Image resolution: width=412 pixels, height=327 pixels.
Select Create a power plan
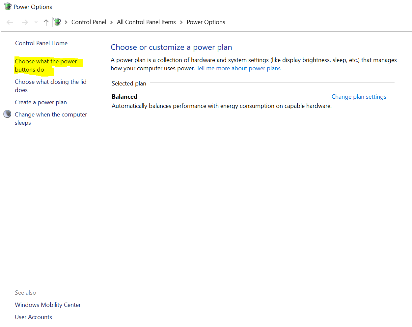41,102
